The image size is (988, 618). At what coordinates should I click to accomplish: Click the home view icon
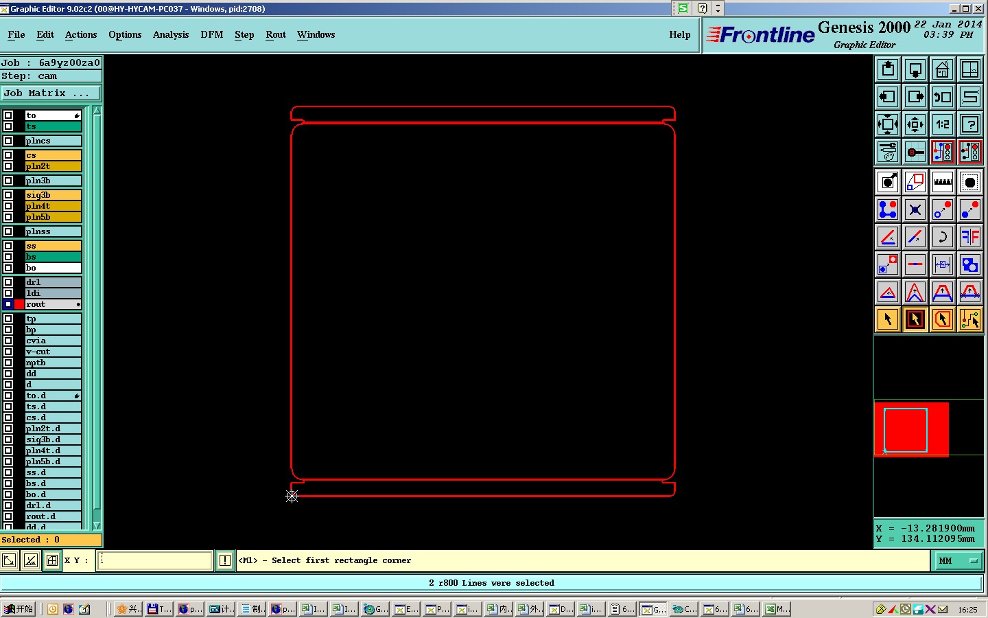point(943,69)
